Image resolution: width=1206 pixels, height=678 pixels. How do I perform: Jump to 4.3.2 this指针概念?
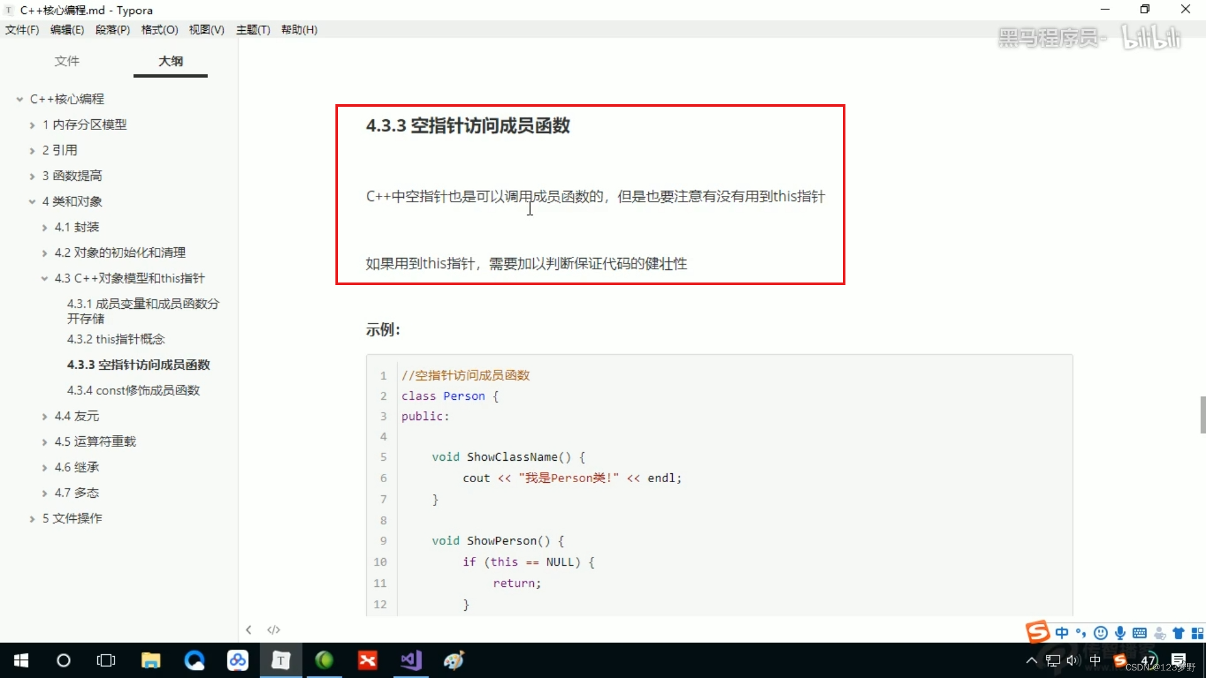(x=116, y=339)
